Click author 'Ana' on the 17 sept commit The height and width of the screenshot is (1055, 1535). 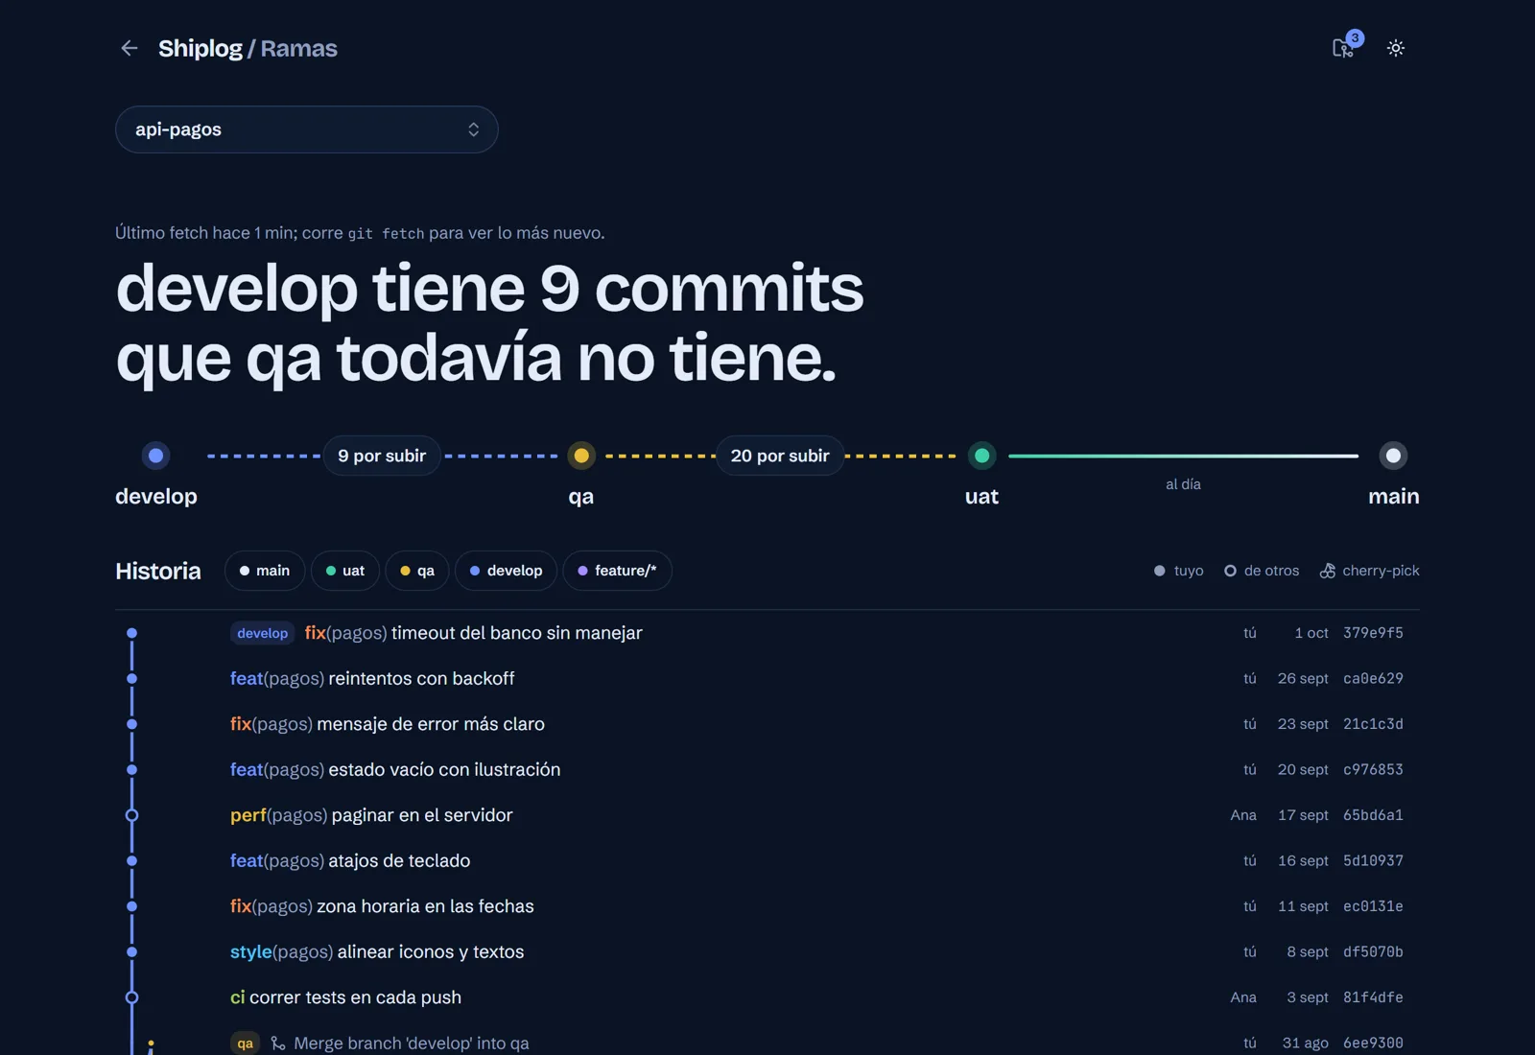1243,815
